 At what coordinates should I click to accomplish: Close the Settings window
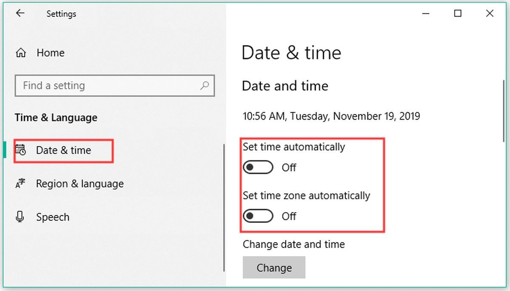[489, 14]
